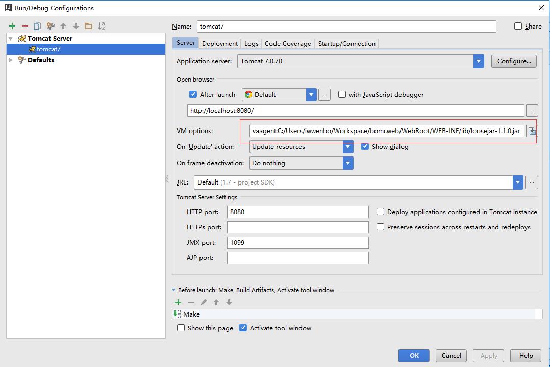Click the sort configurations alphabetically icon
550x367 pixels.
tap(102, 26)
